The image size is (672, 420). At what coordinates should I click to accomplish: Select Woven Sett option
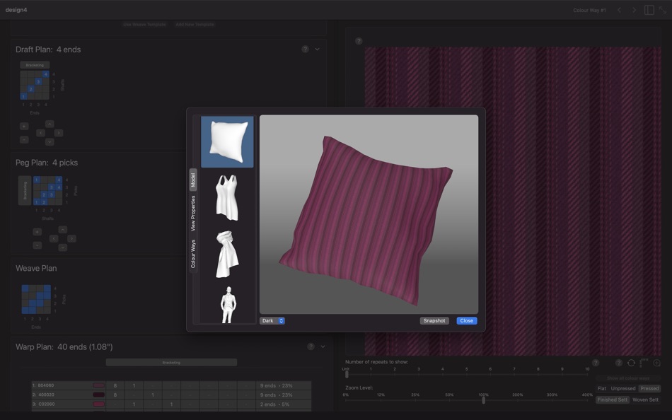(645, 399)
